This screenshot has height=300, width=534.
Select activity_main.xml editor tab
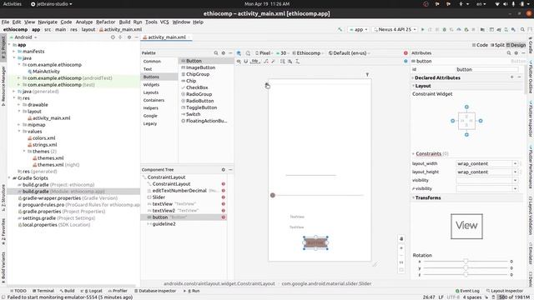point(167,37)
